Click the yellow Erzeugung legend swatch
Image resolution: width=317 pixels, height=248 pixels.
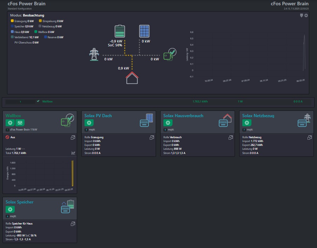pyautogui.click(x=12, y=21)
